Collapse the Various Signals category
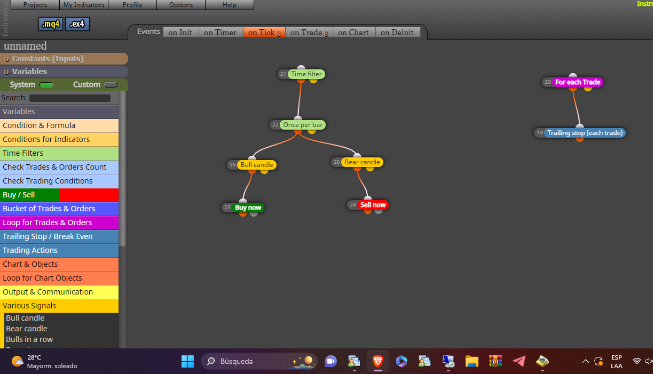Screen dimensions: 653x374 (59, 306)
